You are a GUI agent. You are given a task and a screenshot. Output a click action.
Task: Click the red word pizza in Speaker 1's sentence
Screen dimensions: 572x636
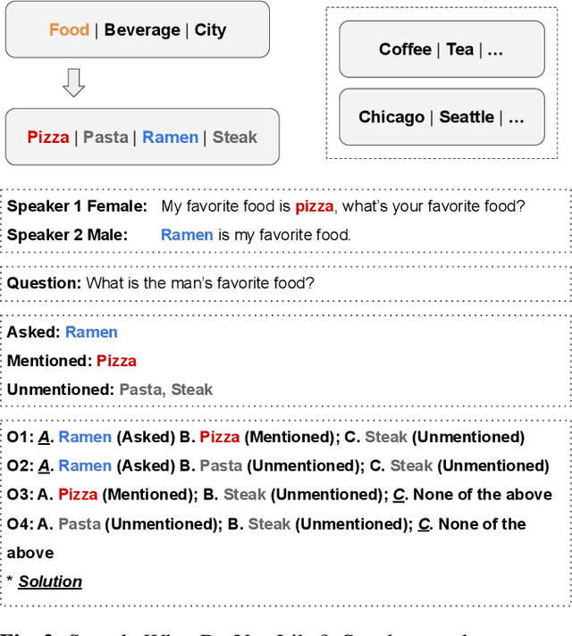(x=314, y=206)
